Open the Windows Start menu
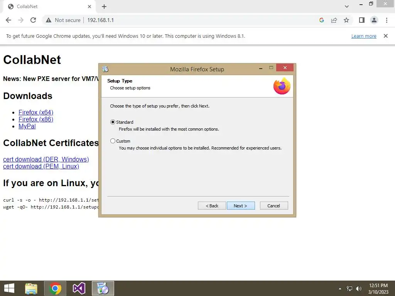Viewport: 395px width, 296px height. (x=9, y=288)
